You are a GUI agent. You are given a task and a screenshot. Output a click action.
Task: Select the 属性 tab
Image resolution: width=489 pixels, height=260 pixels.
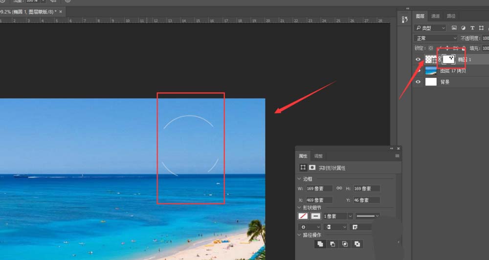[303, 156]
